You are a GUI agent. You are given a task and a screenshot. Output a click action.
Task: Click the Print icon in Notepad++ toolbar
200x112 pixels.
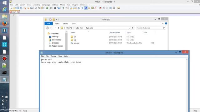[x=31, y=8]
